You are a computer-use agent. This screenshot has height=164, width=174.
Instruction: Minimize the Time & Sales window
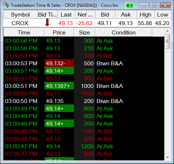click(144, 5)
